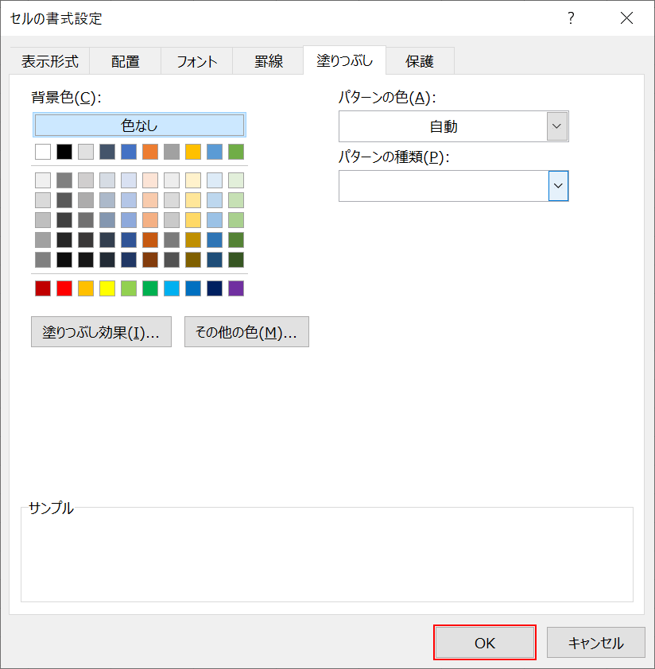This screenshot has height=669, width=655.
Task: Confirm with the OK button
Action: (x=485, y=643)
